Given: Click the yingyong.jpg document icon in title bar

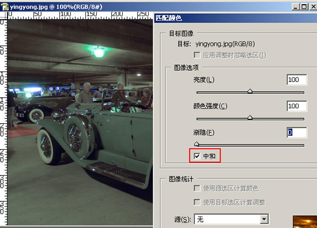Looking at the screenshot, I should point(5,7).
